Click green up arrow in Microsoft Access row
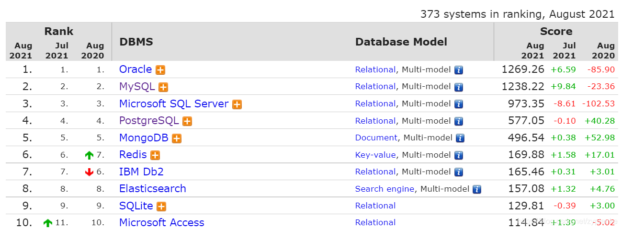This screenshot has height=230, width=622. [48, 223]
